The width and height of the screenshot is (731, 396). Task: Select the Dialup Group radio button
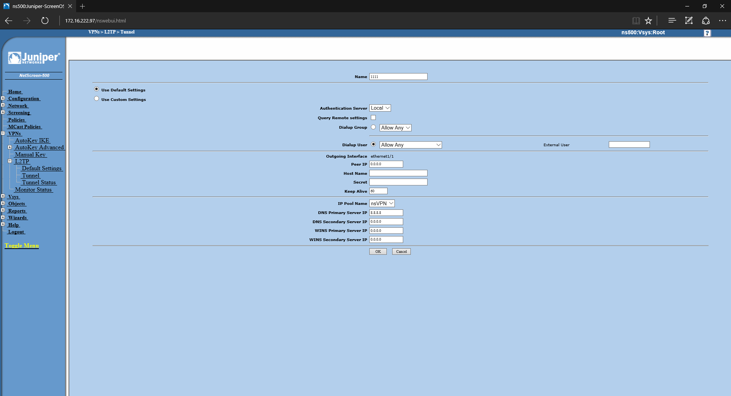373,127
